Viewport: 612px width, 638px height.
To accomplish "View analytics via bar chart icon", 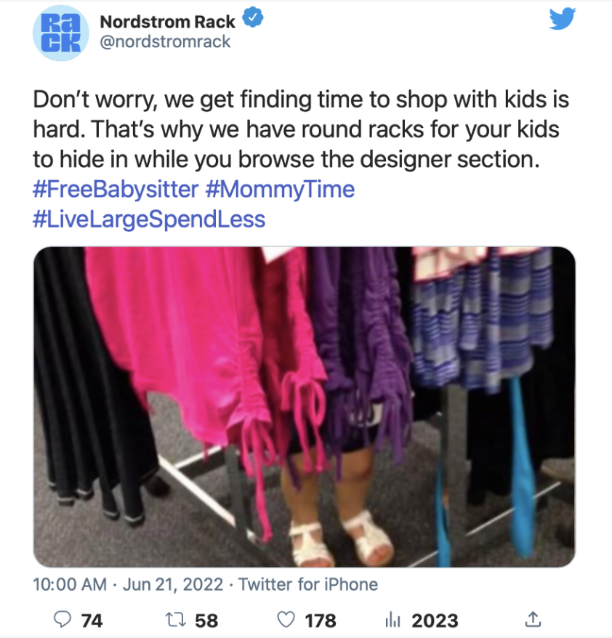I will tap(392, 621).
